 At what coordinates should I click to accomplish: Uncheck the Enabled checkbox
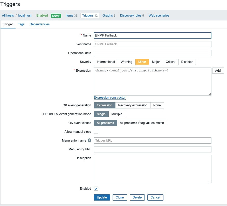pos(96,189)
